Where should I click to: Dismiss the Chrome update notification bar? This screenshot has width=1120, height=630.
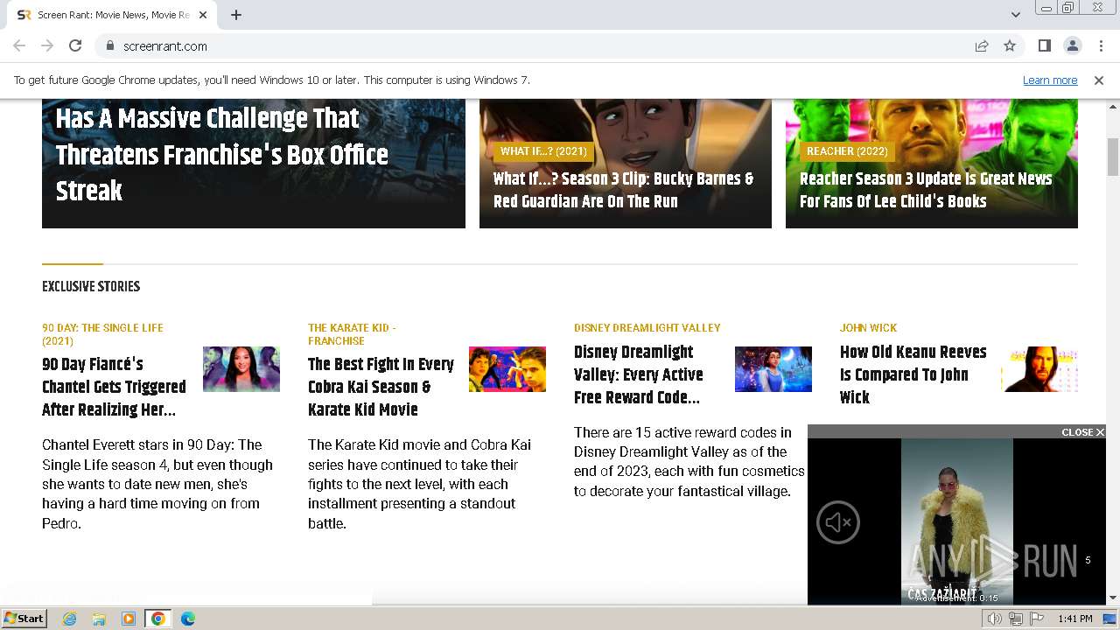(1099, 80)
